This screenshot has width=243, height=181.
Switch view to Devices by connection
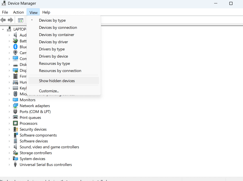tap(58, 27)
